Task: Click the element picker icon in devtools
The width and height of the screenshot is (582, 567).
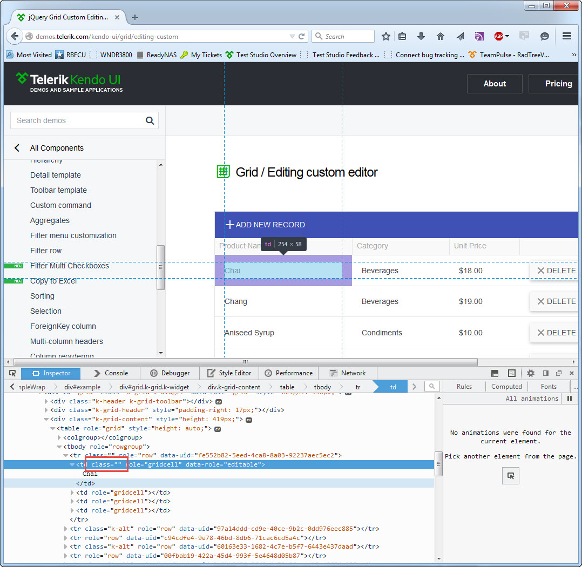Action: click(12, 373)
